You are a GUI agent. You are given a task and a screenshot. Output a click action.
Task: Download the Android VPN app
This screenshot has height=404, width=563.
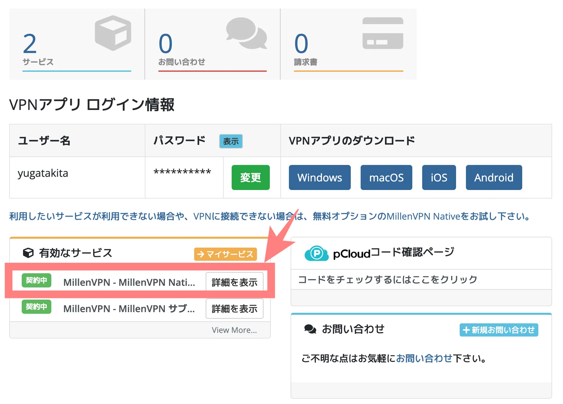click(494, 177)
